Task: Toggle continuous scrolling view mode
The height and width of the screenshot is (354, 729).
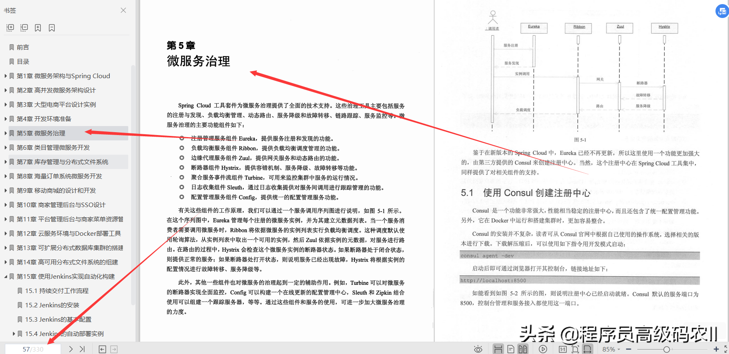Action: pyautogui.click(x=498, y=349)
